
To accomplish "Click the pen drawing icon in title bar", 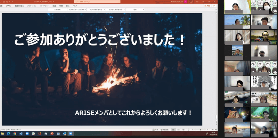I will pyautogui.click(x=191, y=2).
